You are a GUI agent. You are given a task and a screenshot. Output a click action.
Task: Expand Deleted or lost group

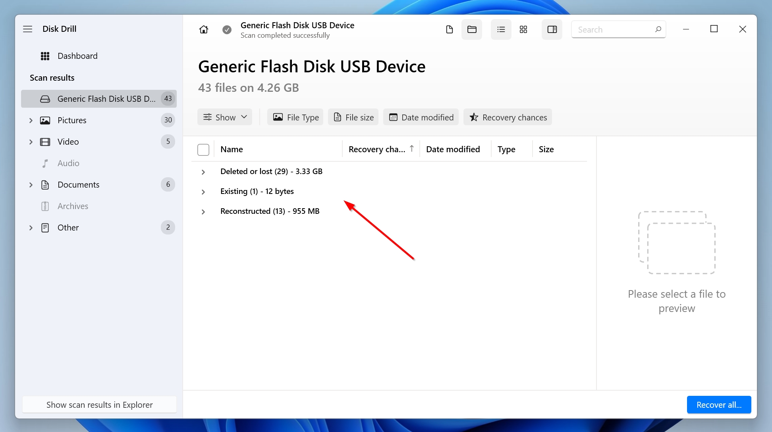(x=203, y=172)
